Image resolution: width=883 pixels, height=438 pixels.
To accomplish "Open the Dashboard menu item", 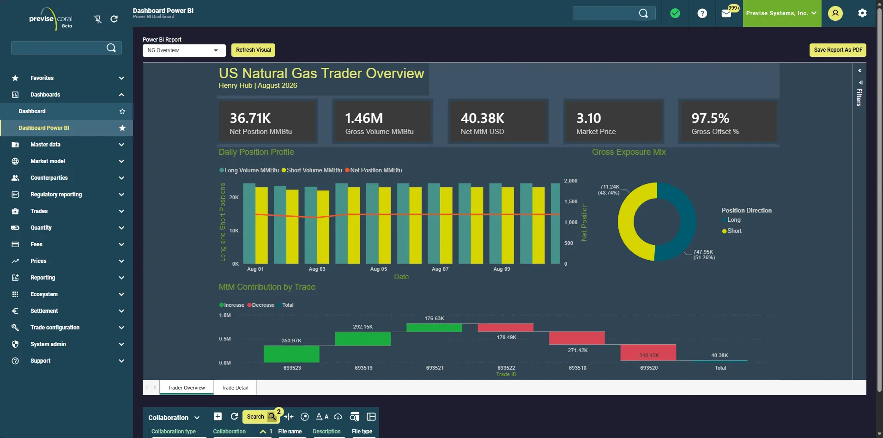I will coord(67,111).
